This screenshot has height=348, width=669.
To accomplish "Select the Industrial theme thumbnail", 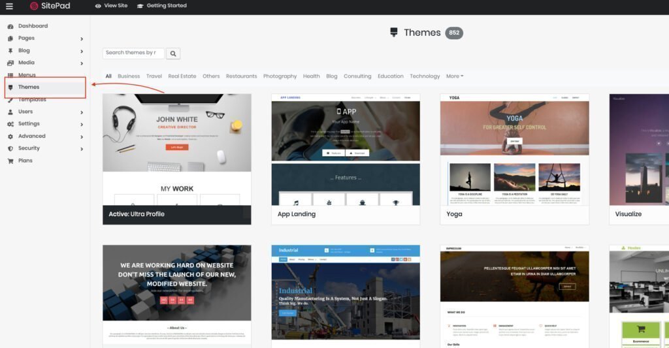I will tap(346, 296).
